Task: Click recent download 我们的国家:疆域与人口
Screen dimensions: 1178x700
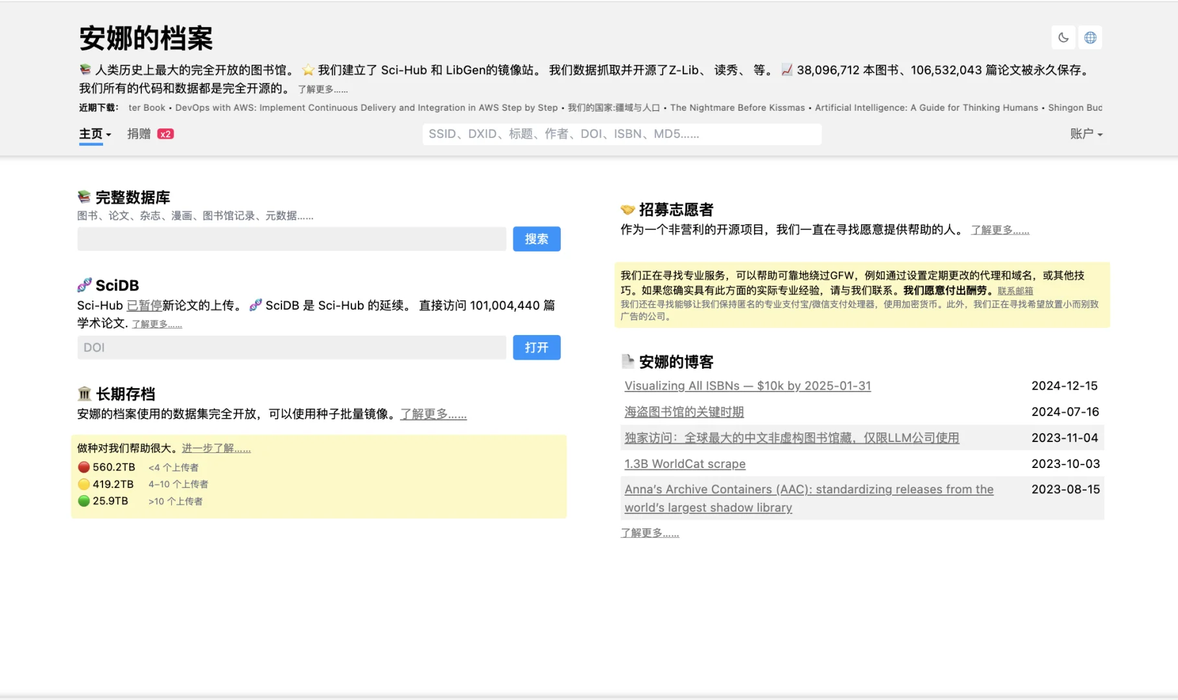Action: coord(613,108)
